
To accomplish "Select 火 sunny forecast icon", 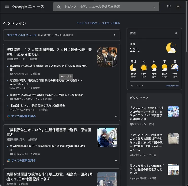I will (144, 68).
